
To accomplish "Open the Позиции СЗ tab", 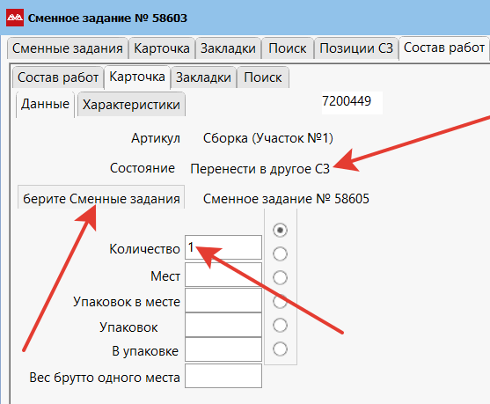I will coord(356,48).
